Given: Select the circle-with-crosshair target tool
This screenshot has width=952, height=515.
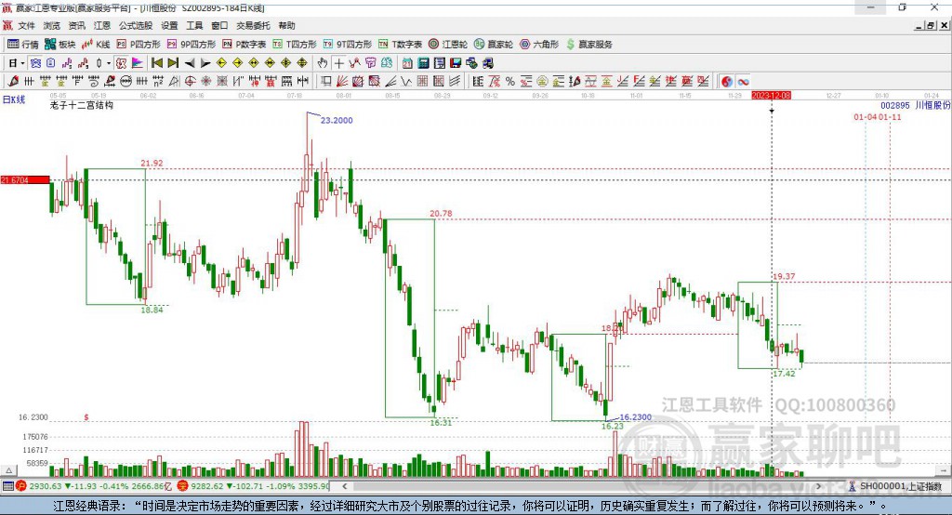Looking at the screenshot, I should (x=190, y=82).
